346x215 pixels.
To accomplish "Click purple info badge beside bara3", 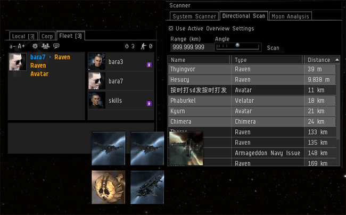I will (x=149, y=64).
